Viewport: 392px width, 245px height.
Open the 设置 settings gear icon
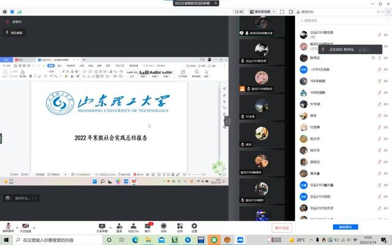point(194,225)
